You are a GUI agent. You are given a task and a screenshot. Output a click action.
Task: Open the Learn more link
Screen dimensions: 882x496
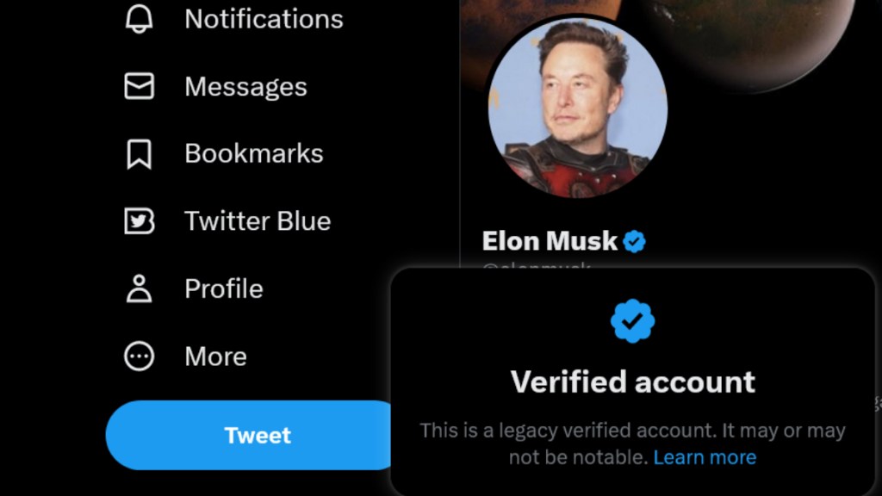click(x=705, y=457)
